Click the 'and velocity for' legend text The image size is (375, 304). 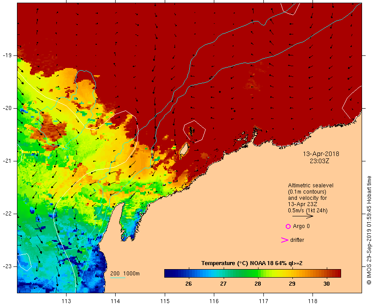(307, 198)
